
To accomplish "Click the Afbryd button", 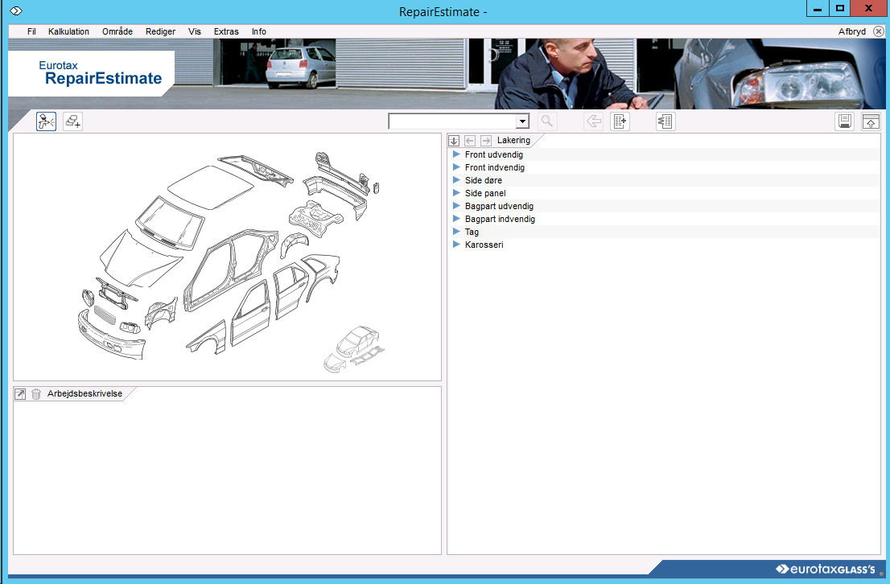I will (852, 32).
